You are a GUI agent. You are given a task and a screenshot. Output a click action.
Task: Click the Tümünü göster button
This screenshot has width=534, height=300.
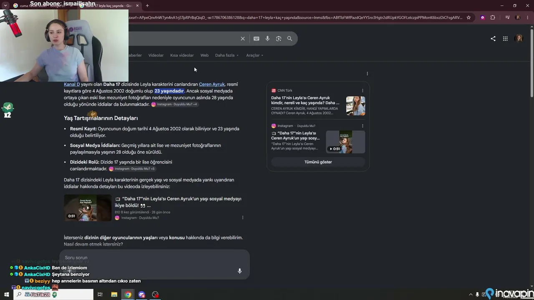point(318,162)
